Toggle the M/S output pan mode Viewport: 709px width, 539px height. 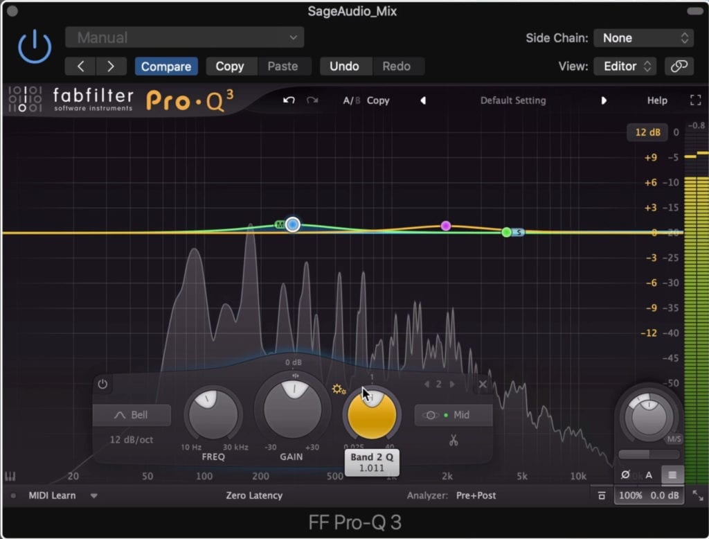click(x=674, y=439)
